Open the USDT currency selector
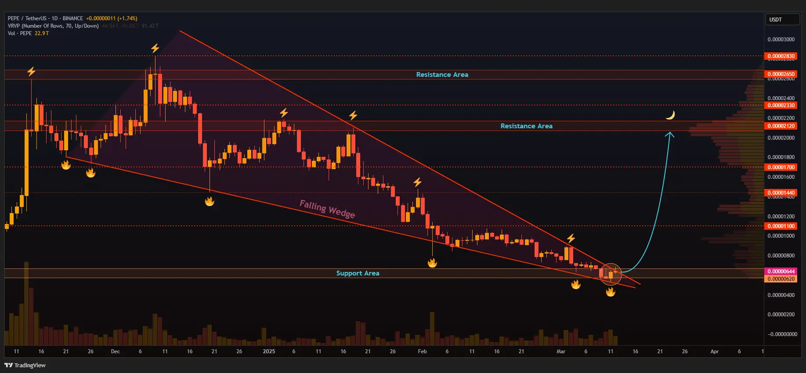806x373 pixels. click(782, 20)
